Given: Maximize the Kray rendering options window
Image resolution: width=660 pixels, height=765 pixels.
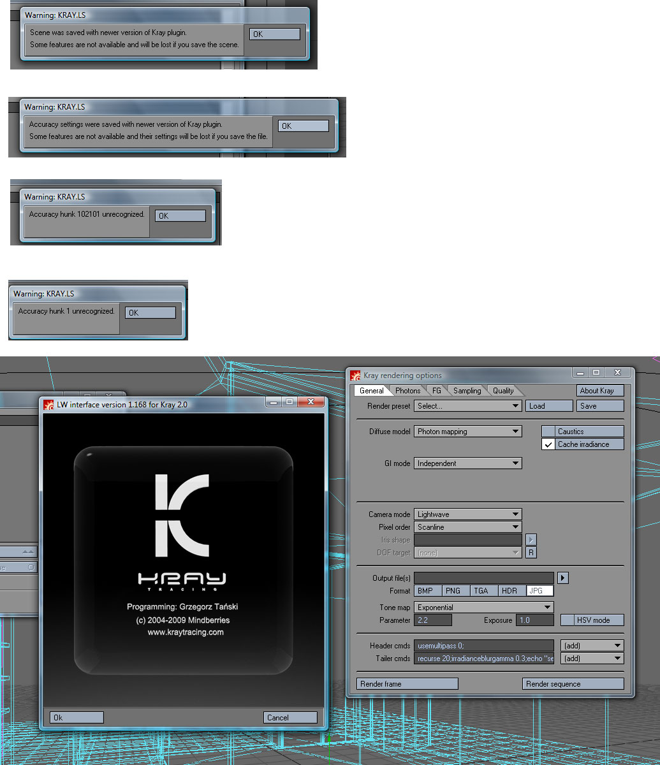Looking at the screenshot, I should click(x=596, y=373).
